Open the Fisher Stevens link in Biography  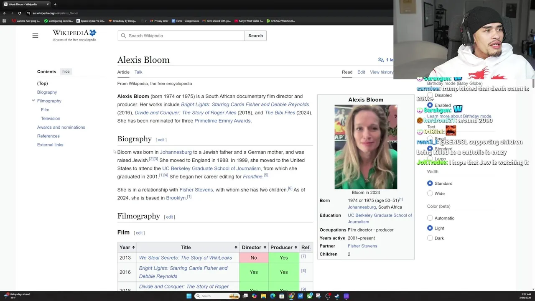(x=196, y=190)
